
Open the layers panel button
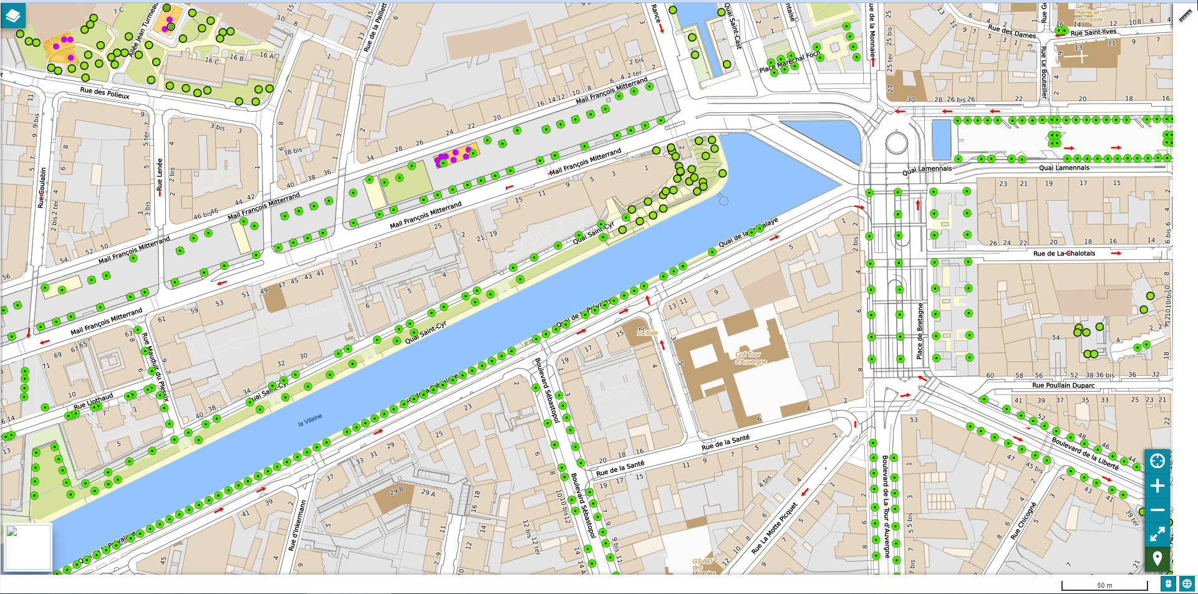[x=13, y=15]
